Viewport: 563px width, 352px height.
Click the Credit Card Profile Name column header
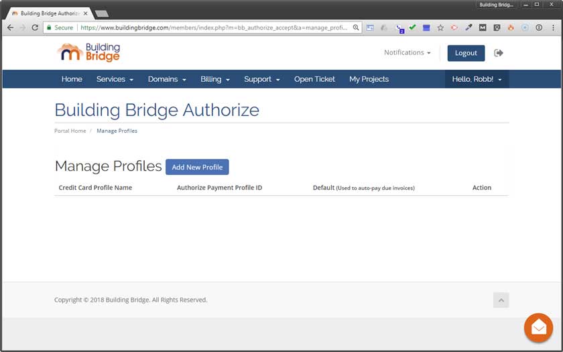pos(95,188)
